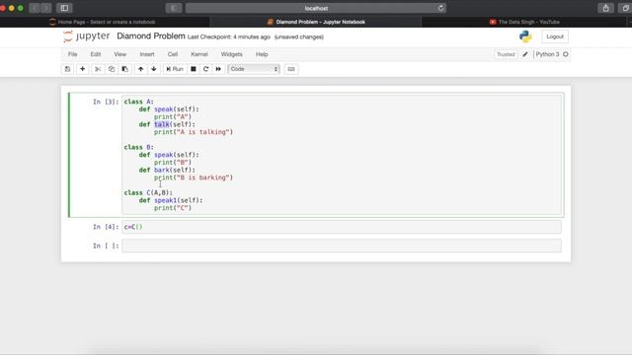Reload the page in Safari

coord(440,8)
